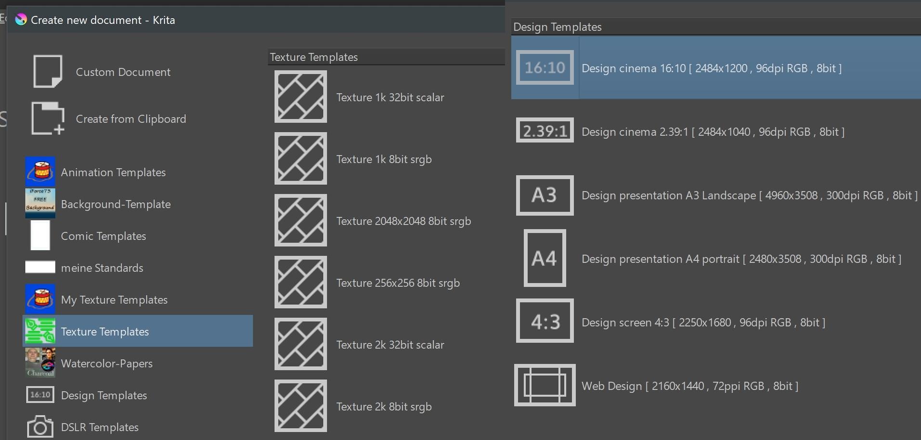Choose Texture 2048x2048 8bit srgb template
Image resolution: width=921 pixels, height=440 pixels.
point(403,221)
